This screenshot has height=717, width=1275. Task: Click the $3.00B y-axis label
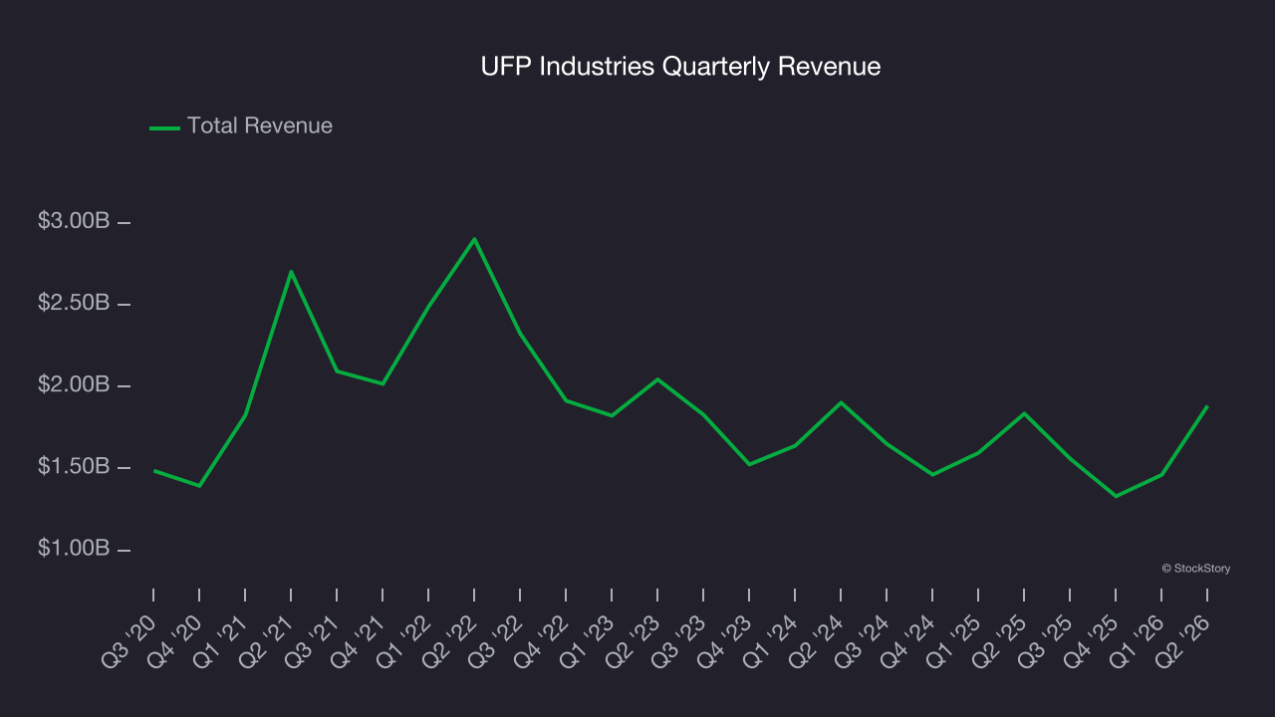(x=74, y=221)
